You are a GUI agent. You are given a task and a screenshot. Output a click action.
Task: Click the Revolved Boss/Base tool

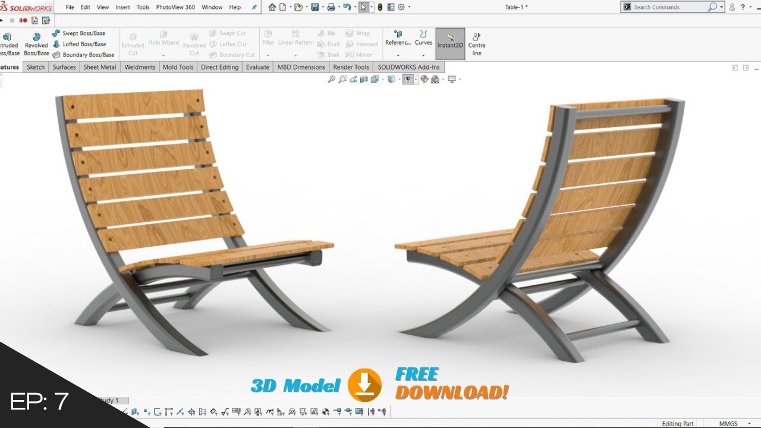tap(36, 45)
